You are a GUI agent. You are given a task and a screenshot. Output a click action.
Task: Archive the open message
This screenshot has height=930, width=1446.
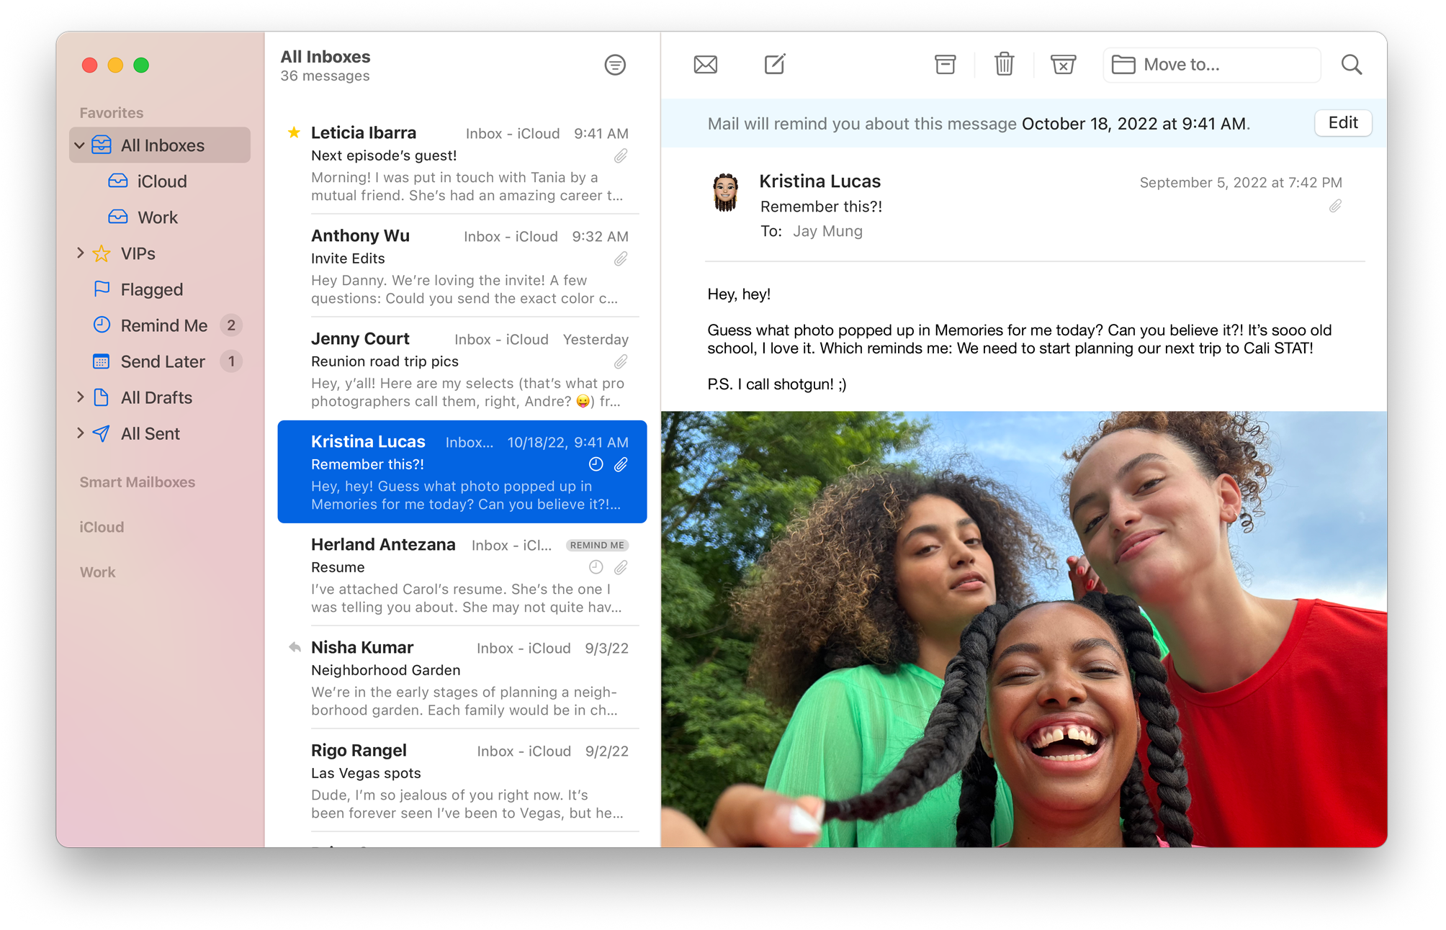pos(945,64)
